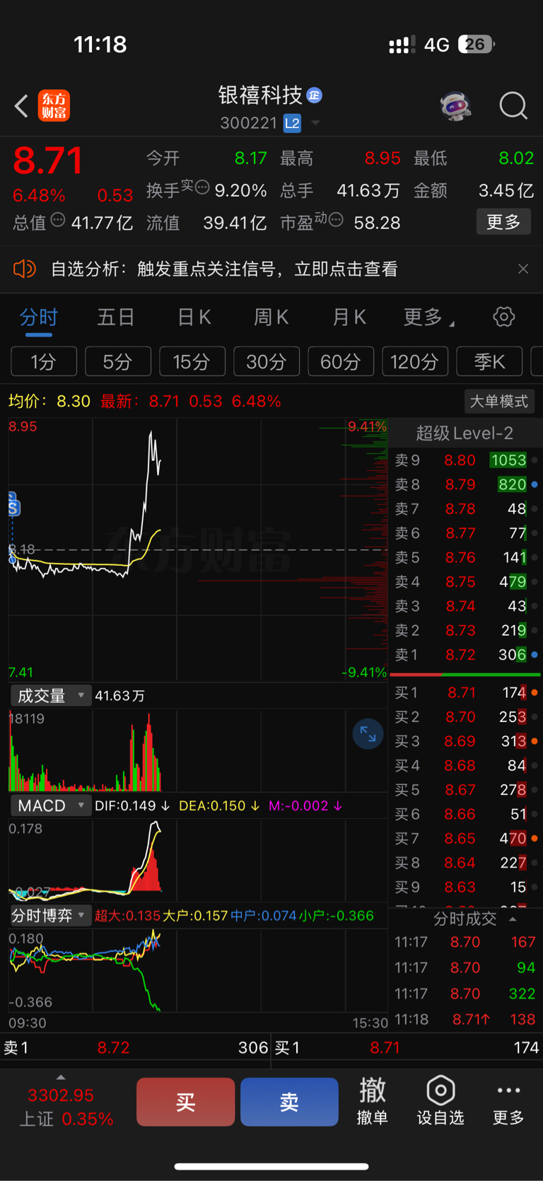The height and width of the screenshot is (1181, 543).
Task: Select the 30分 interval
Action: 267,361
